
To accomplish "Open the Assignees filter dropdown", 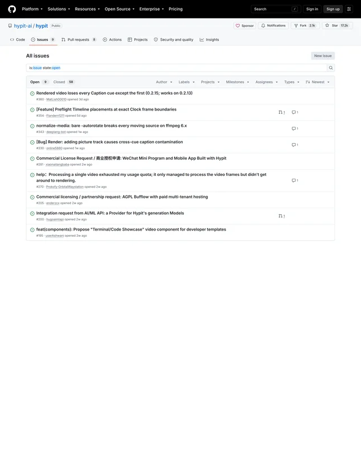I will click(267, 82).
